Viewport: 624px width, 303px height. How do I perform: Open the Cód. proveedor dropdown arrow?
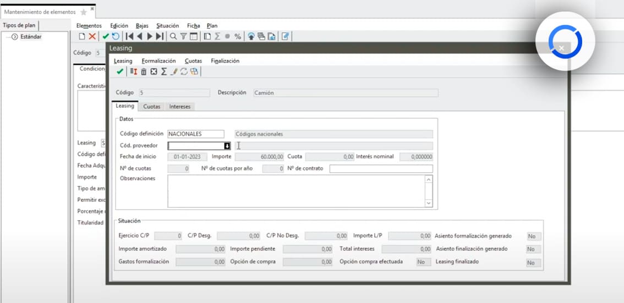pyautogui.click(x=227, y=146)
